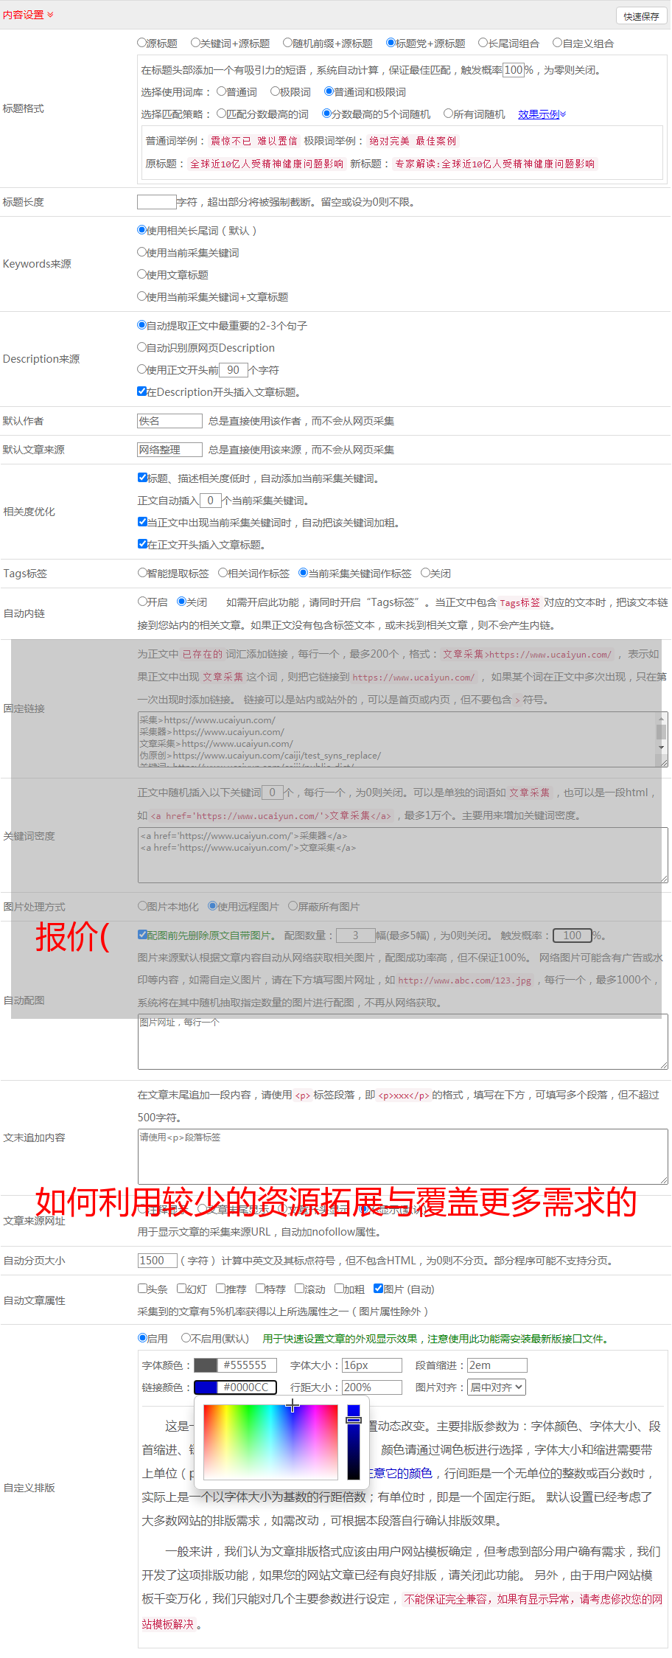Choose 关键词+源标题 title format

195,43
